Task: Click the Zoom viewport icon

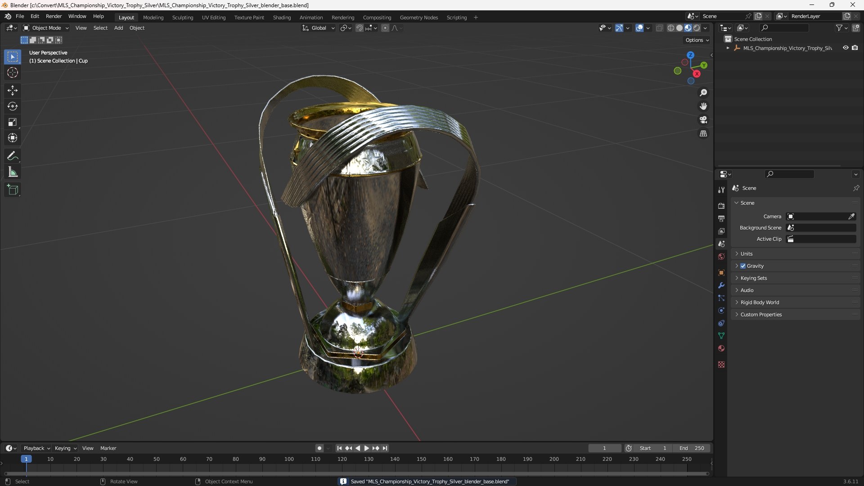Action: [703, 93]
